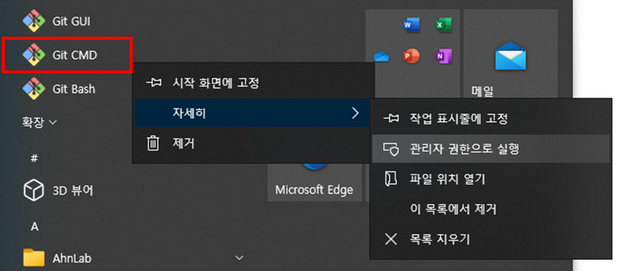This screenshot has width=620, height=271.
Task: Choose 이 목록에서 제거
Action: point(491,209)
